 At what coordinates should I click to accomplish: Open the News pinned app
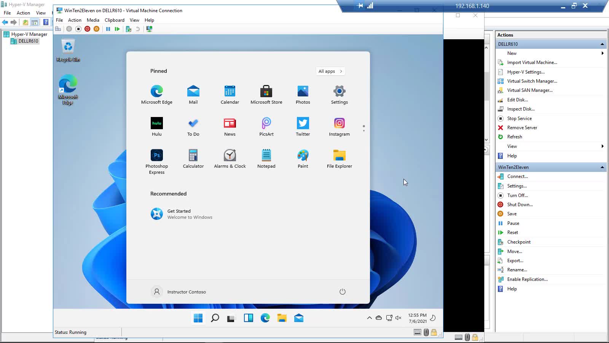pos(230,127)
